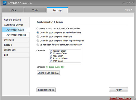Disable the Shortcuts Clean checkbox
The width and height of the screenshot is (136, 100).
pyautogui.click(x=51, y=58)
